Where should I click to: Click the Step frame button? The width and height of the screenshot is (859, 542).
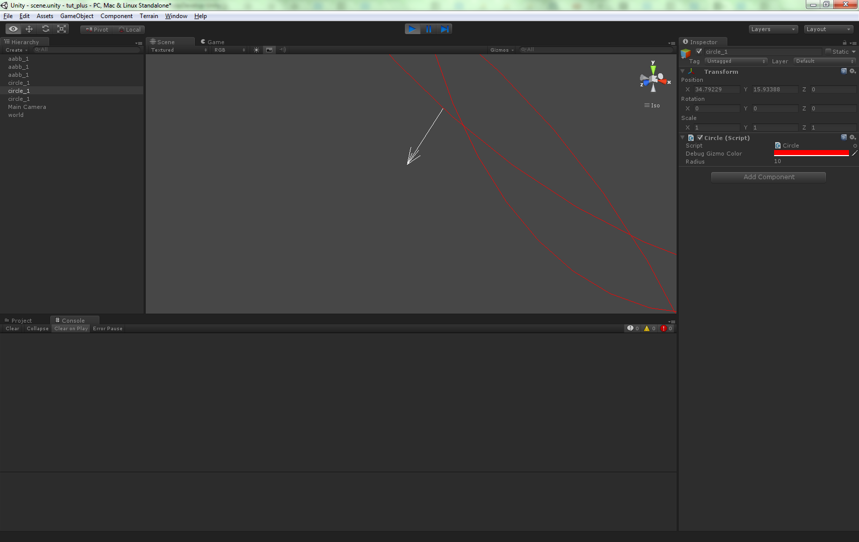(x=445, y=29)
